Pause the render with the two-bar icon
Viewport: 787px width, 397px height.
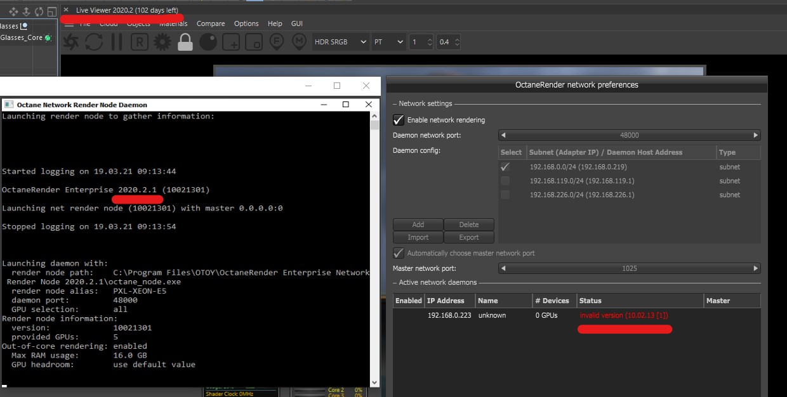point(117,42)
